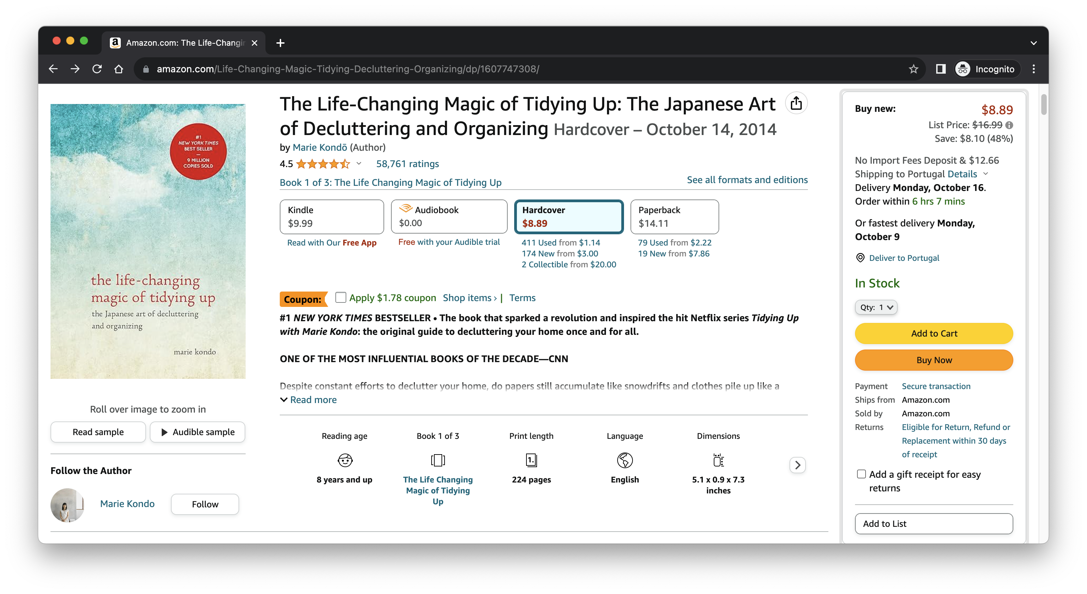Expand the star ratings breakdown chevron
This screenshot has width=1087, height=594.
pos(359,164)
